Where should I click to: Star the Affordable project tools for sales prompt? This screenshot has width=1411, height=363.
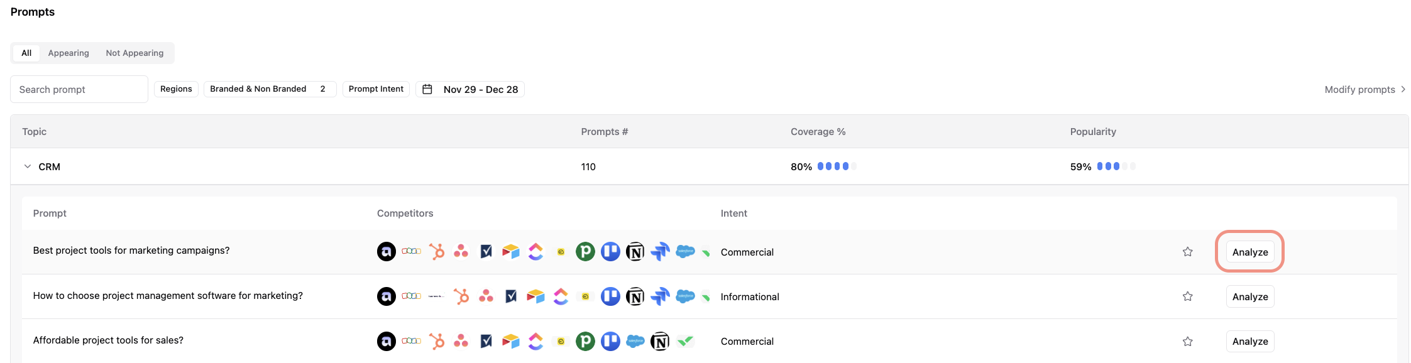click(1187, 341)
